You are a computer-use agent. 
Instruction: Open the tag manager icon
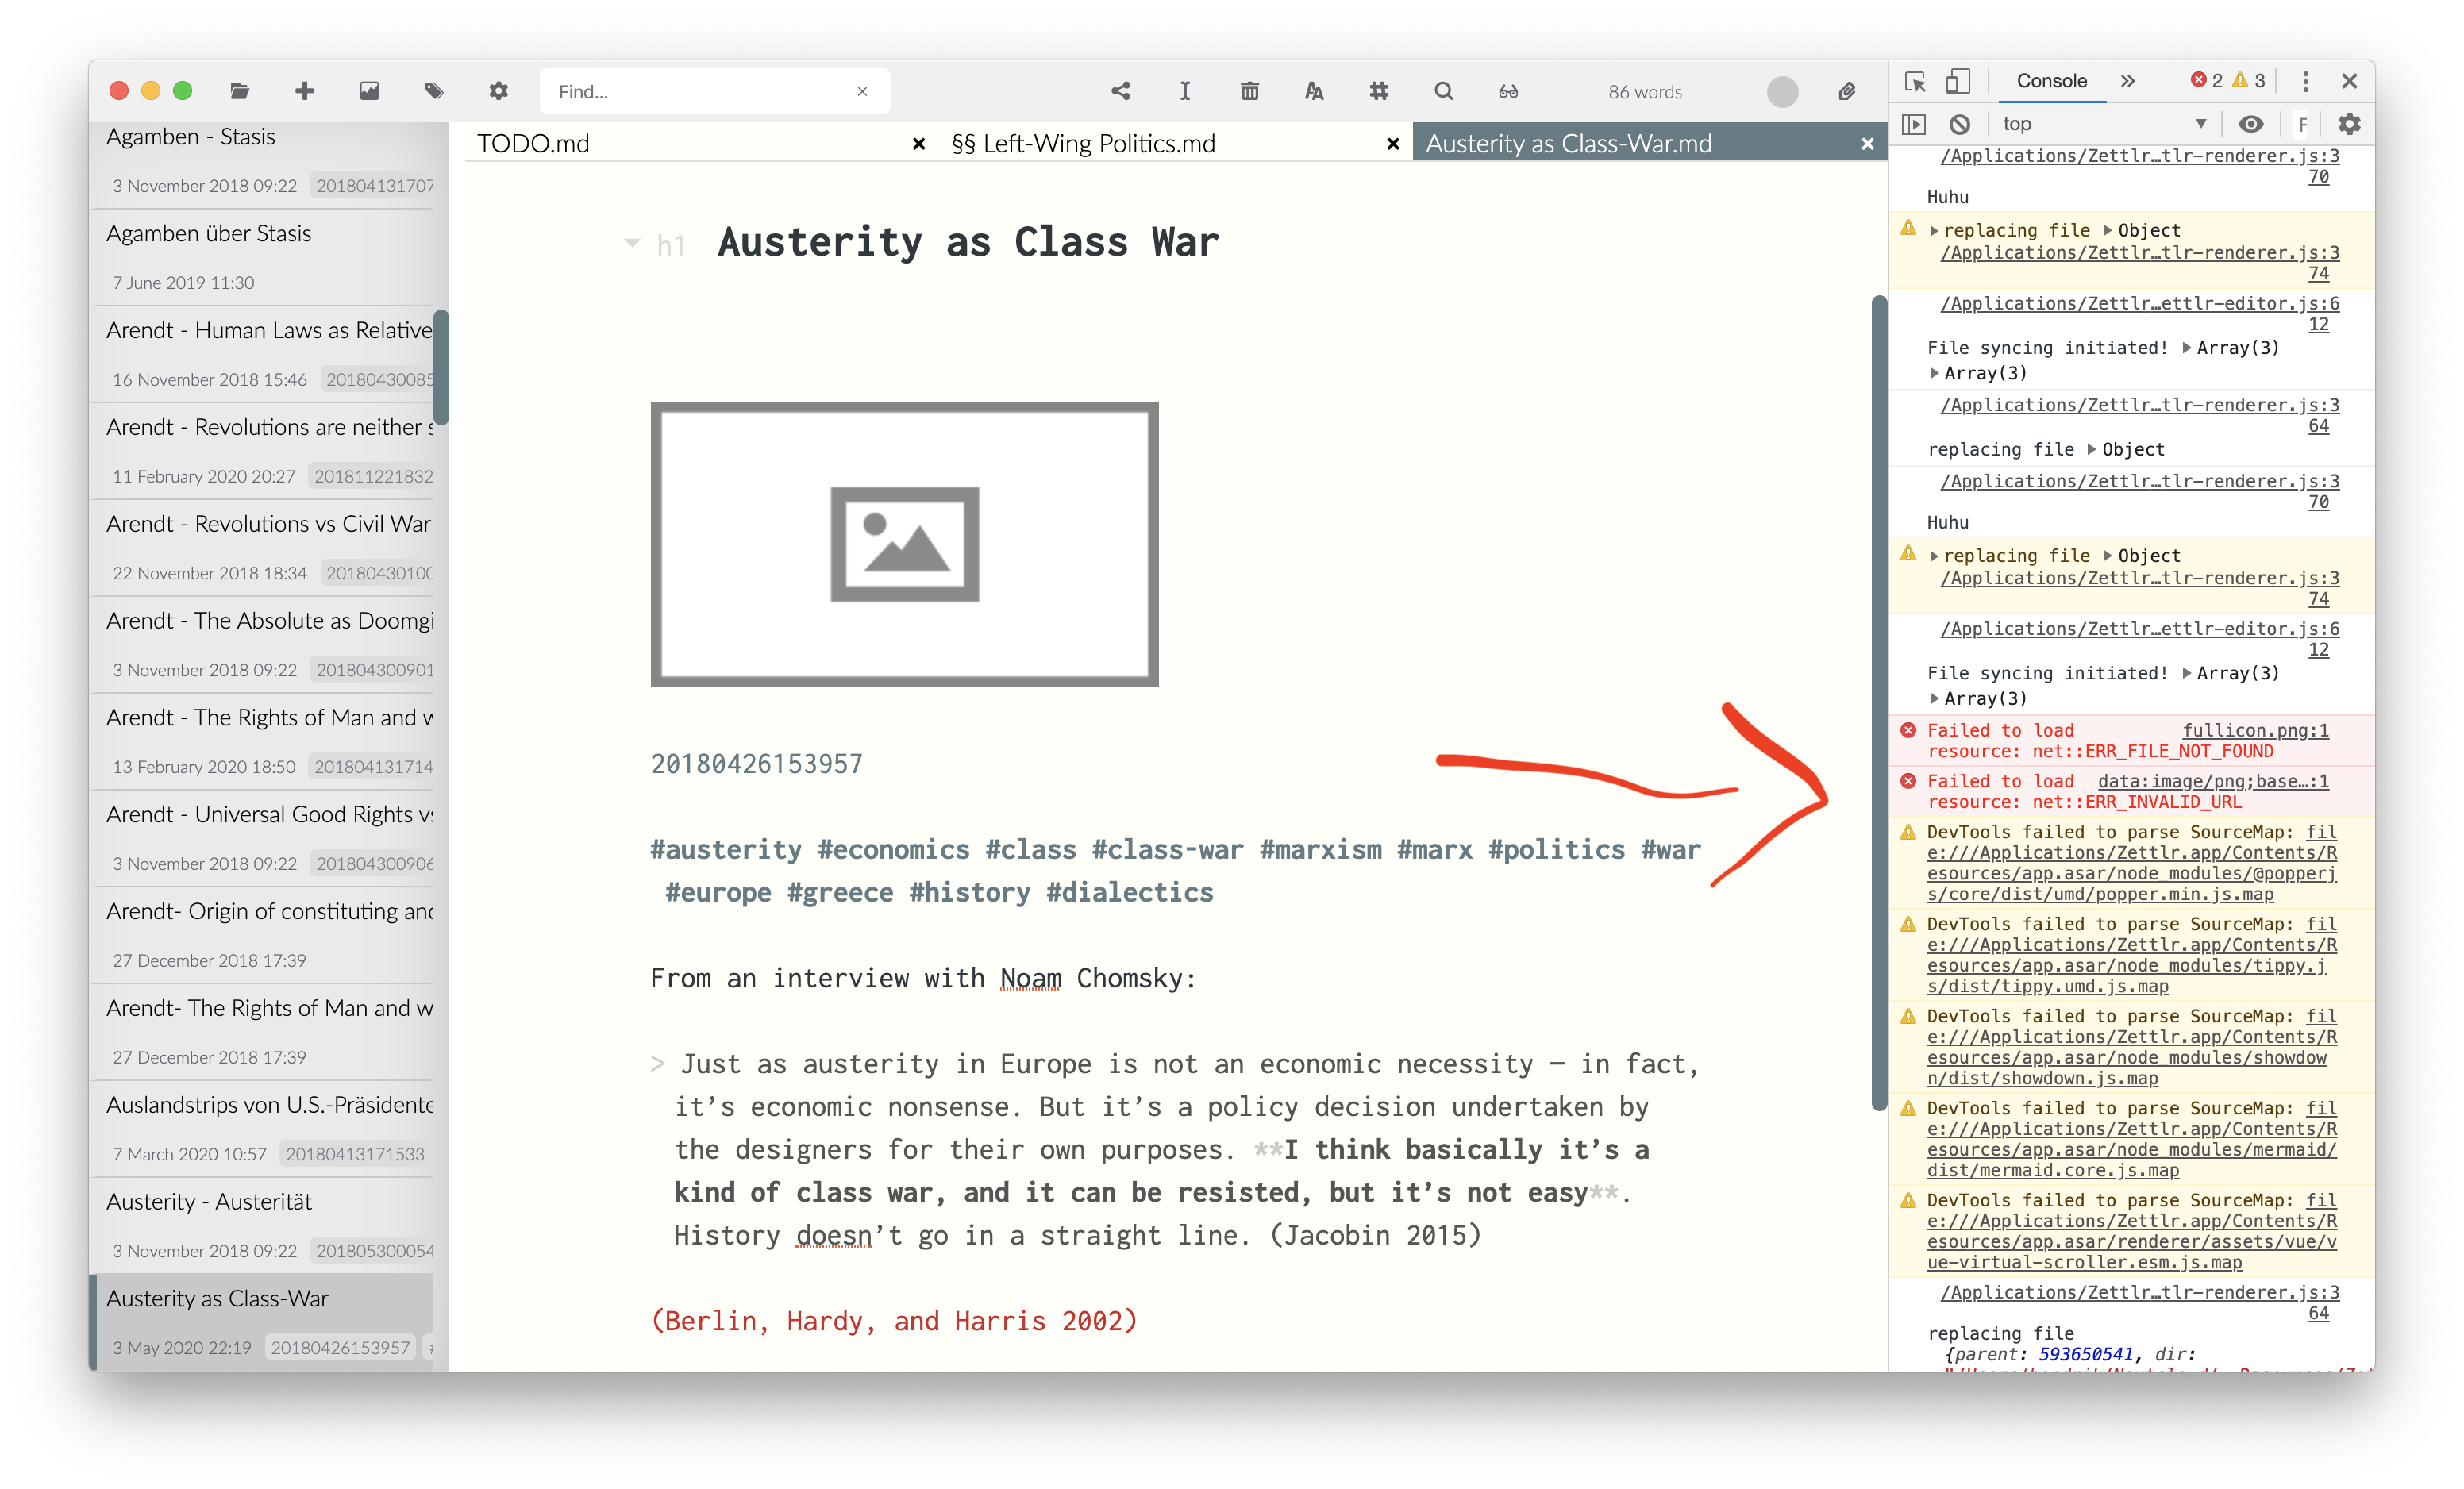coord(434,90)
